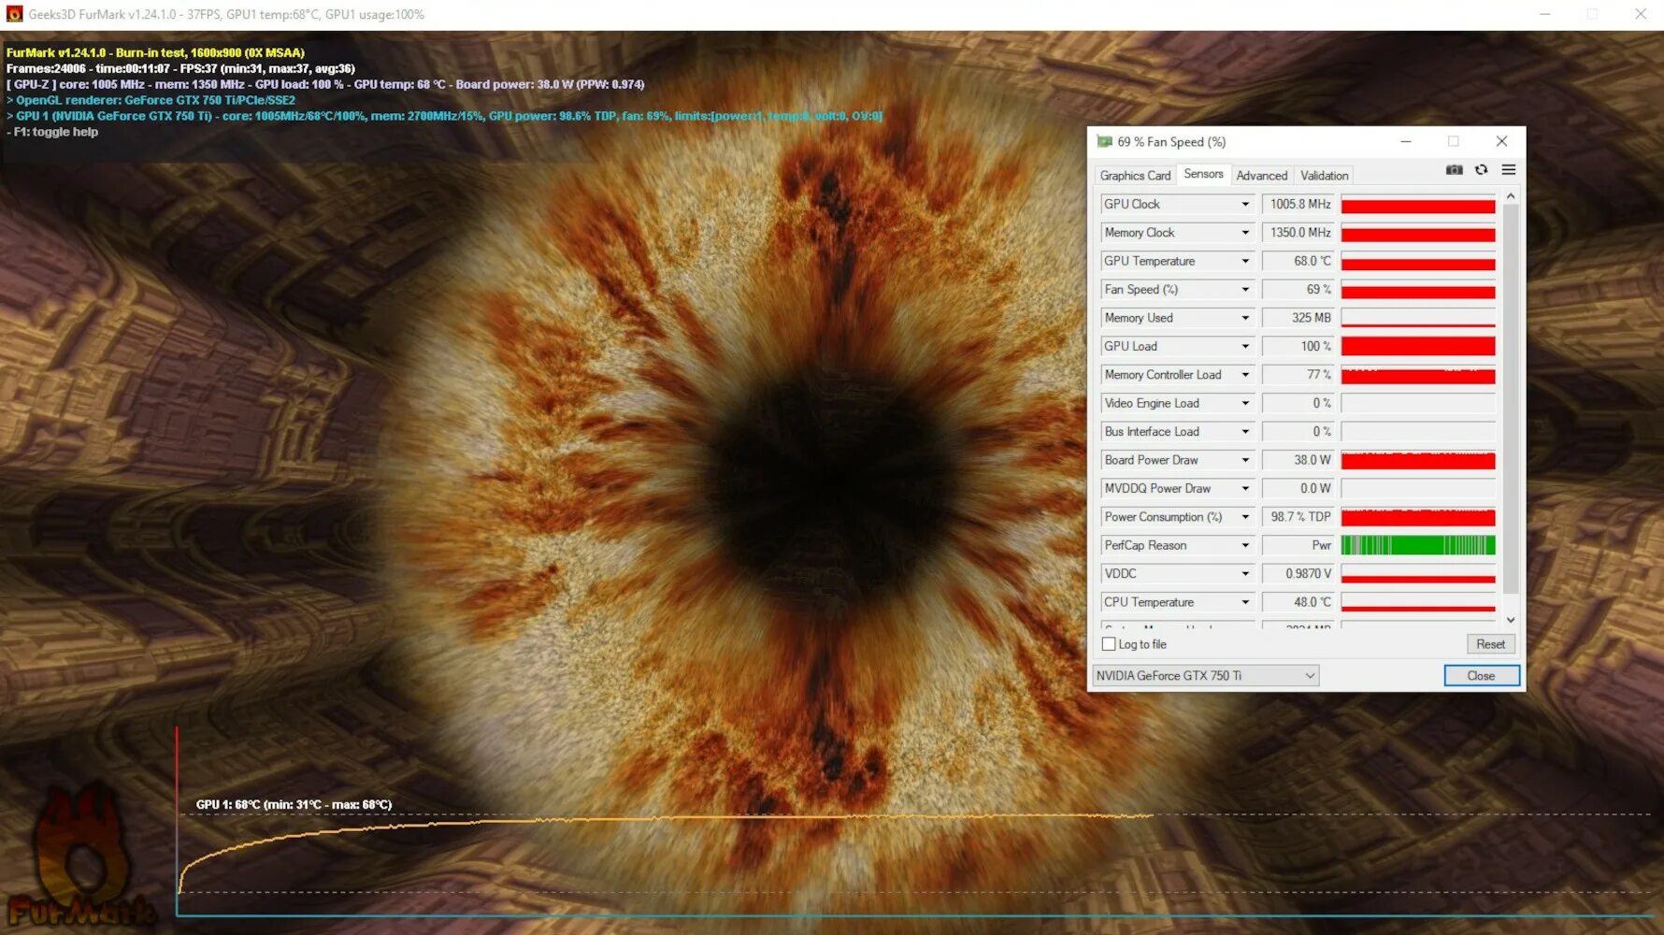Image resolution: width=1664 pixels, height=935 pixels.
Task: Close the GPU-Z window with X
Action: coord(1501,142)
